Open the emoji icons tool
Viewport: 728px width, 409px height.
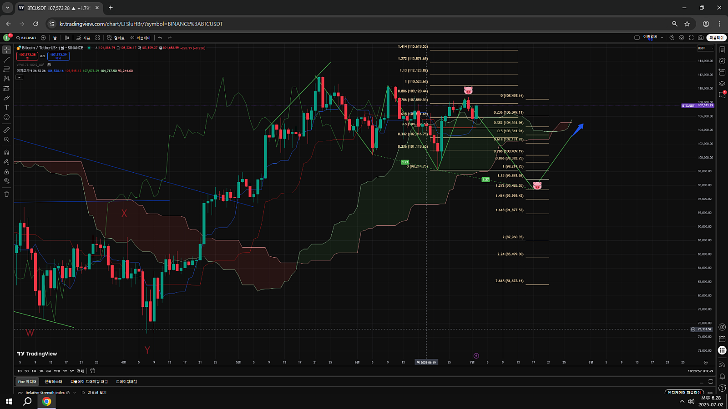(6, 117)
